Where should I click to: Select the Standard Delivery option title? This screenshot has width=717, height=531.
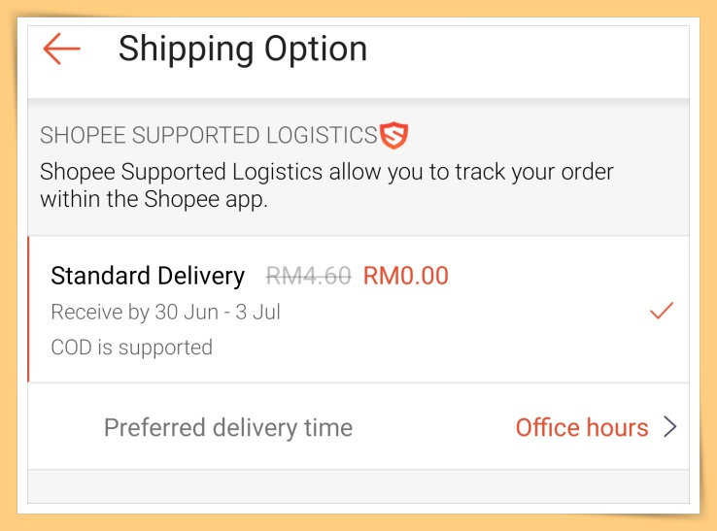coord(148,276)
